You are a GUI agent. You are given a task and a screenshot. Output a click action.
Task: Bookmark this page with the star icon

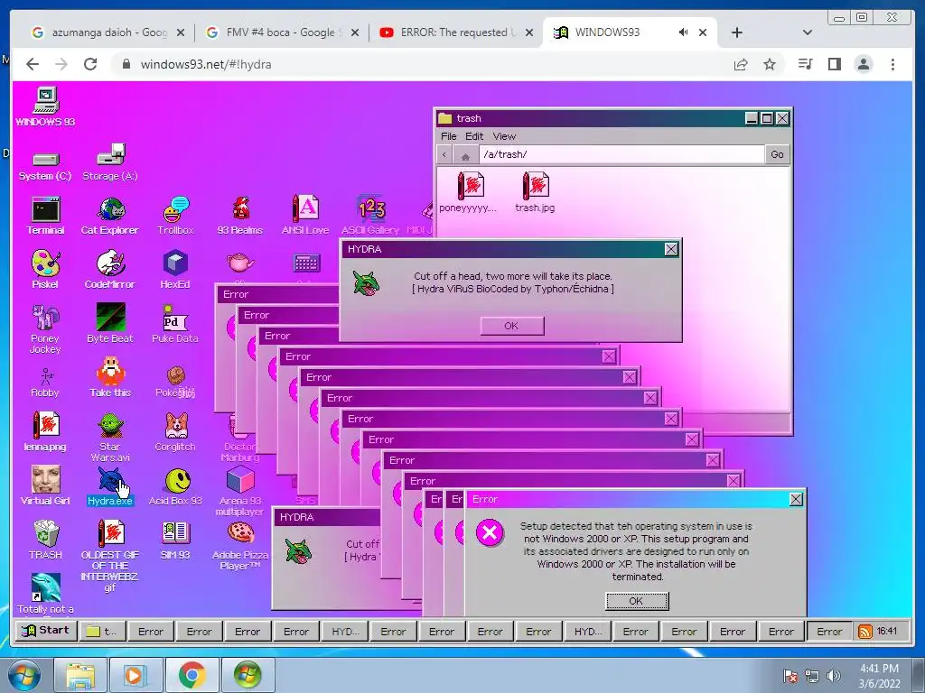tap(770, 64)
